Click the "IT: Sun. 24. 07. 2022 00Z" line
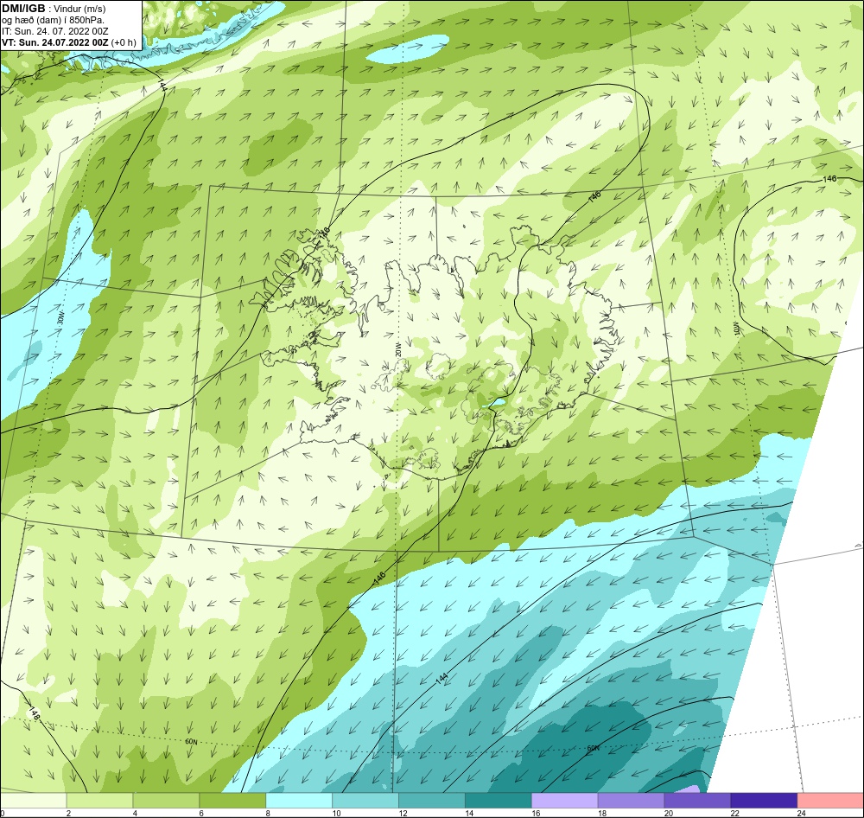 (54, 31)
